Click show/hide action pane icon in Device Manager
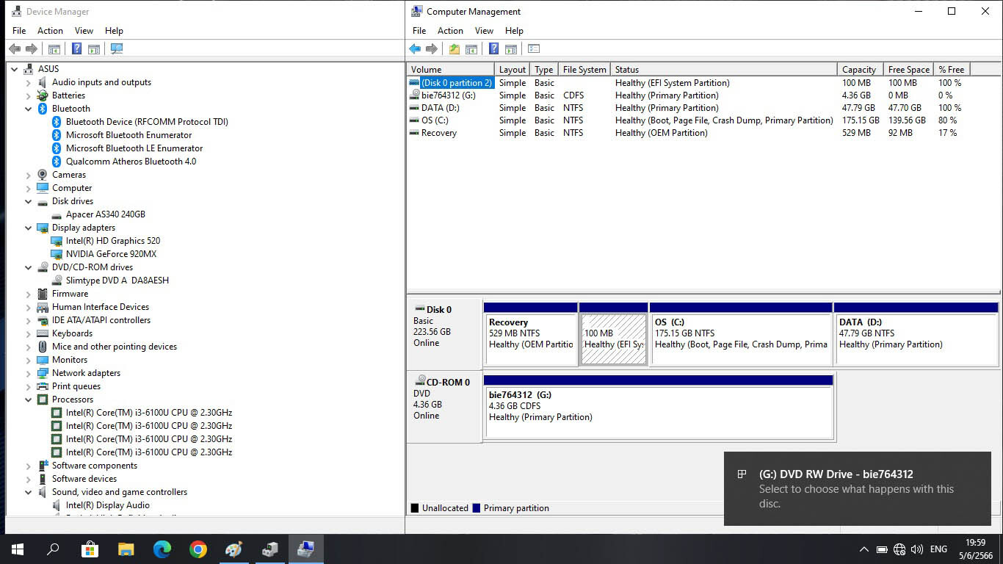Screen dimensions: 1003x564 [x=94, y=49]
